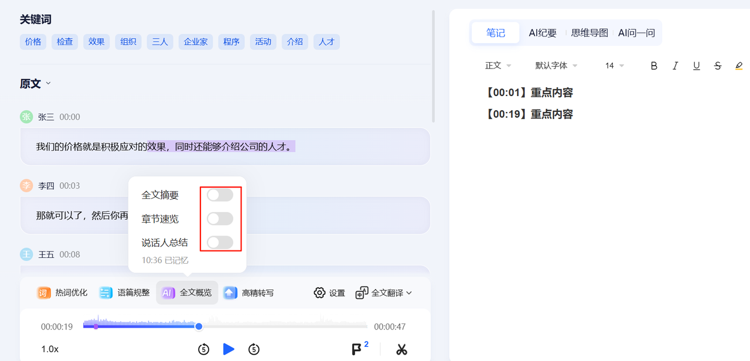750x361 pixels.
Task: Expand the 全文翻译 dropdown
Action: point(384,292)
